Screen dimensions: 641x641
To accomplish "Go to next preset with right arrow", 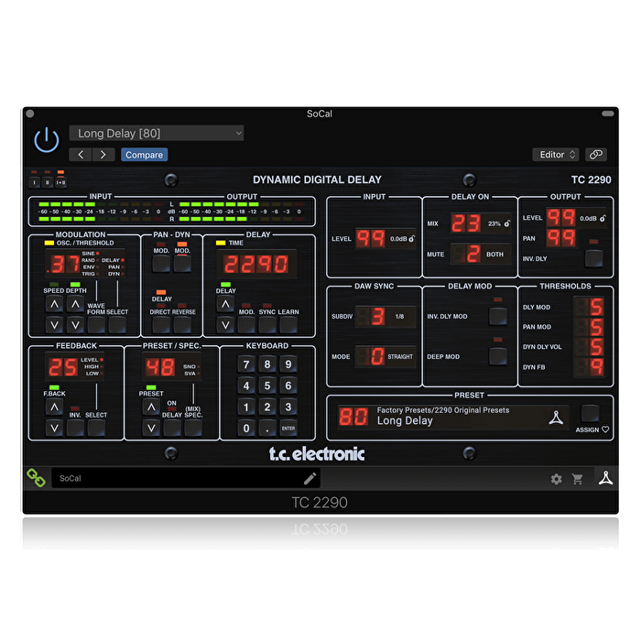I will (103, 155).
